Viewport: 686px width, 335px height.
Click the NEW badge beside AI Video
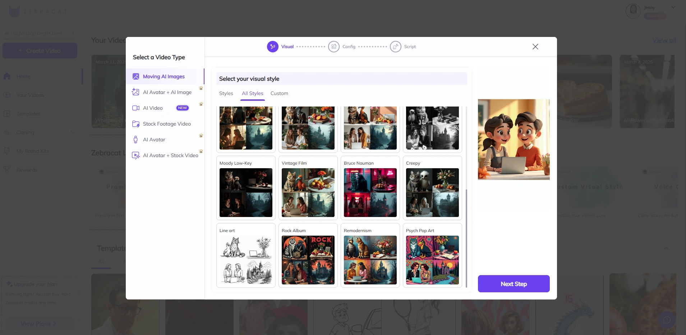click(183, 108)
